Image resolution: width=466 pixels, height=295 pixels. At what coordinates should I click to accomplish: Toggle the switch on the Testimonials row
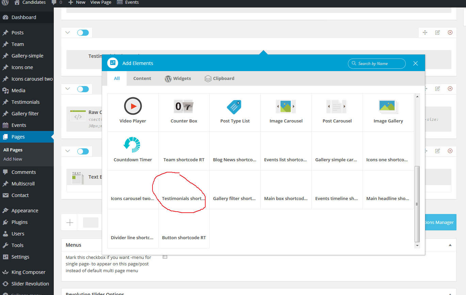point(83,33)
